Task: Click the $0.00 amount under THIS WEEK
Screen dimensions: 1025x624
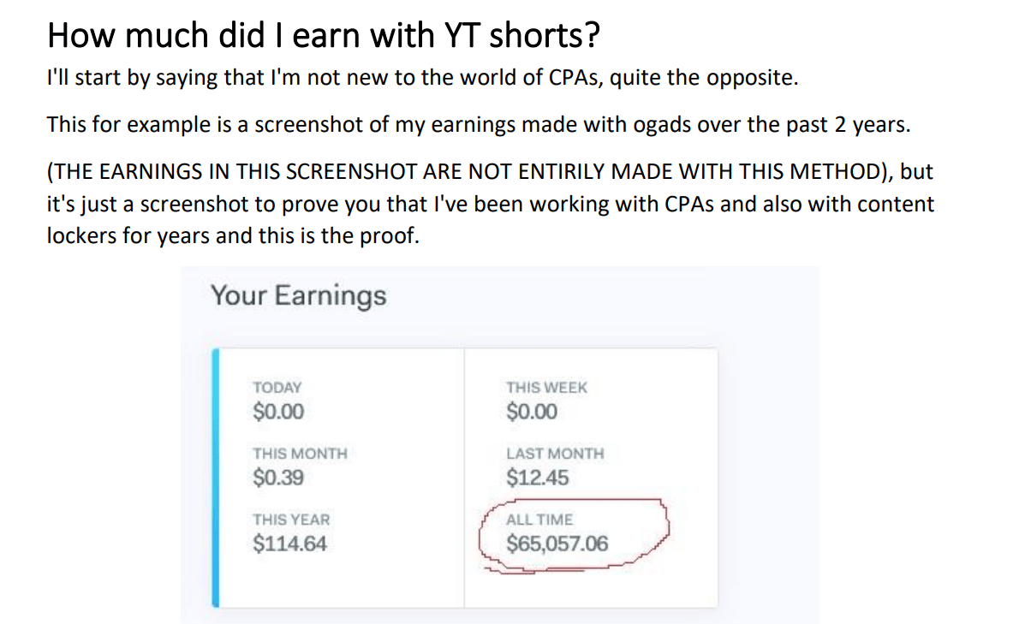Action: tap(532, 412)
